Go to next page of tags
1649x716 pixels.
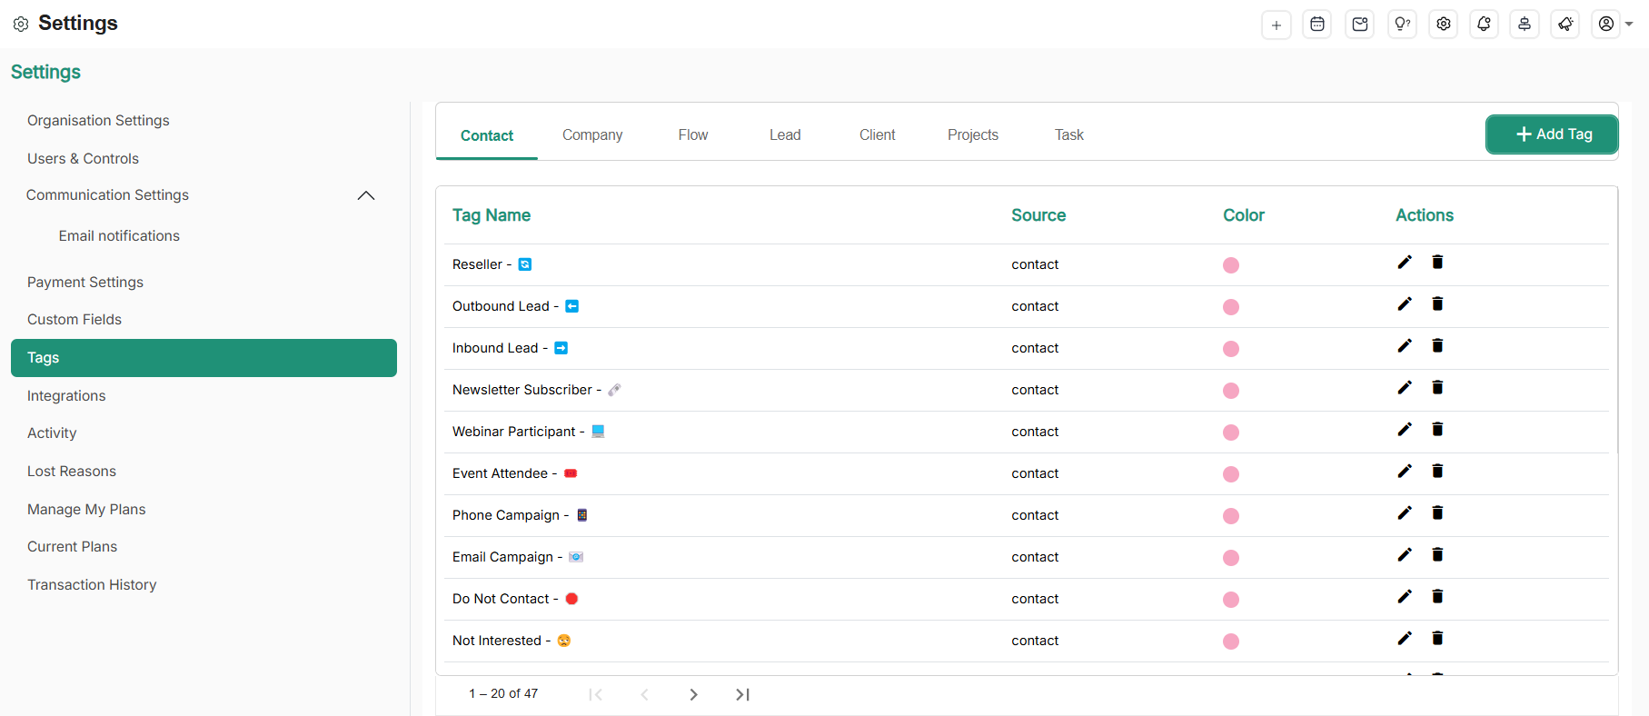tap(693, 694)
